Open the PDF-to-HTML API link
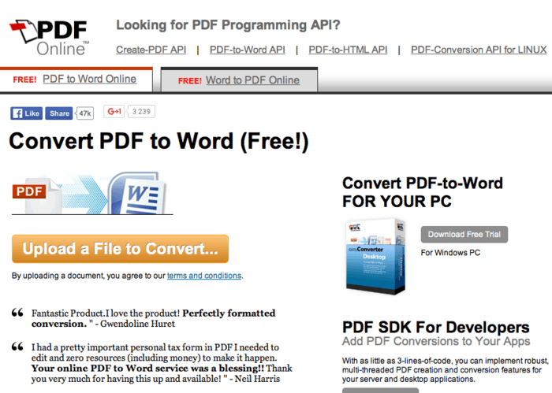552x393 pixels. [x=348, y=50]
